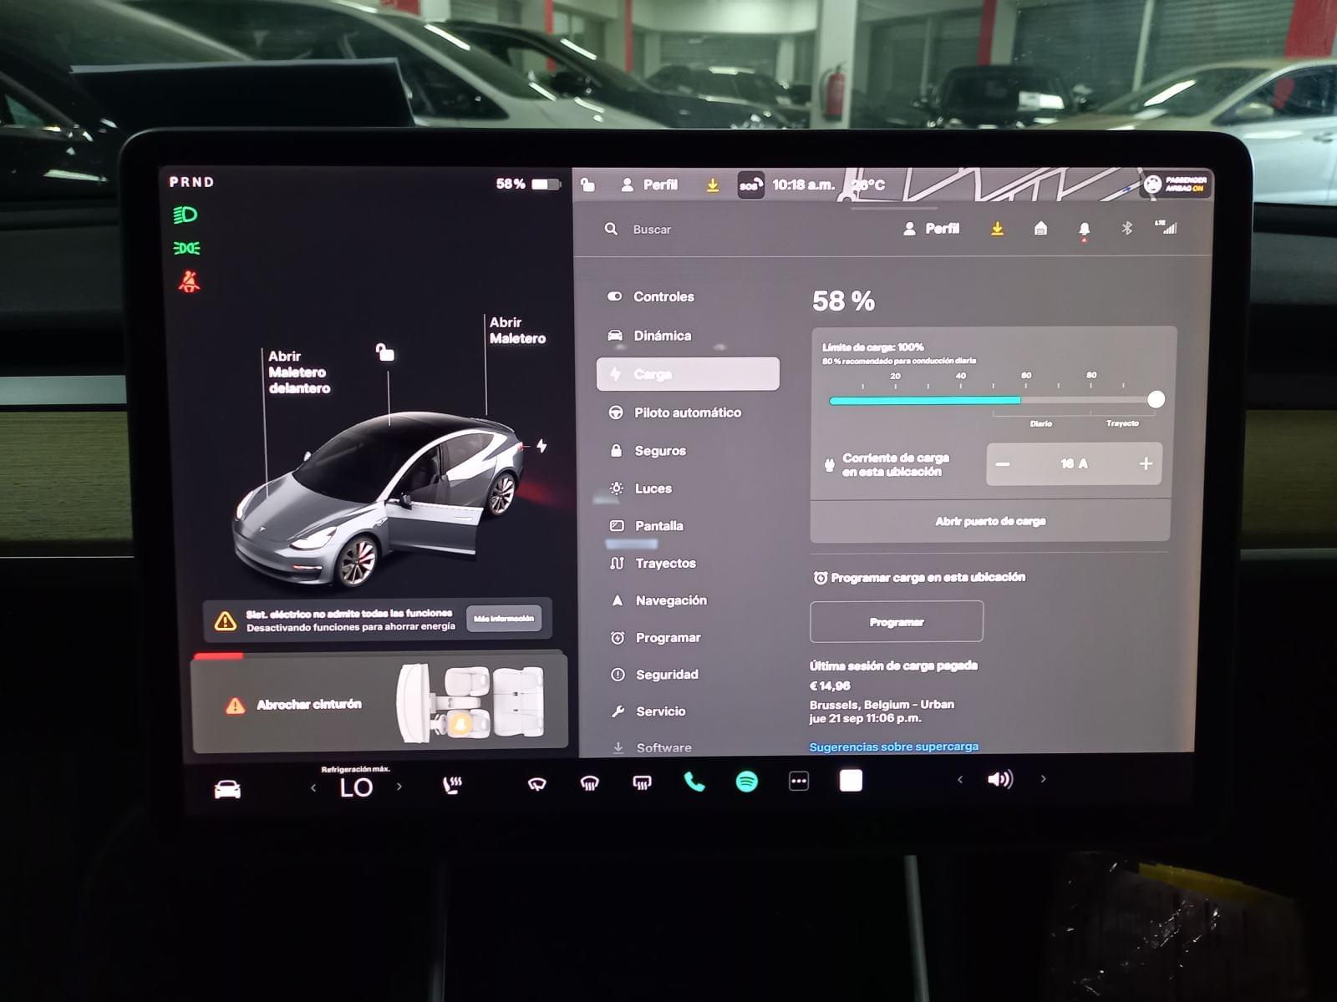Click the Perfil button beside search bar

[932, 228]
